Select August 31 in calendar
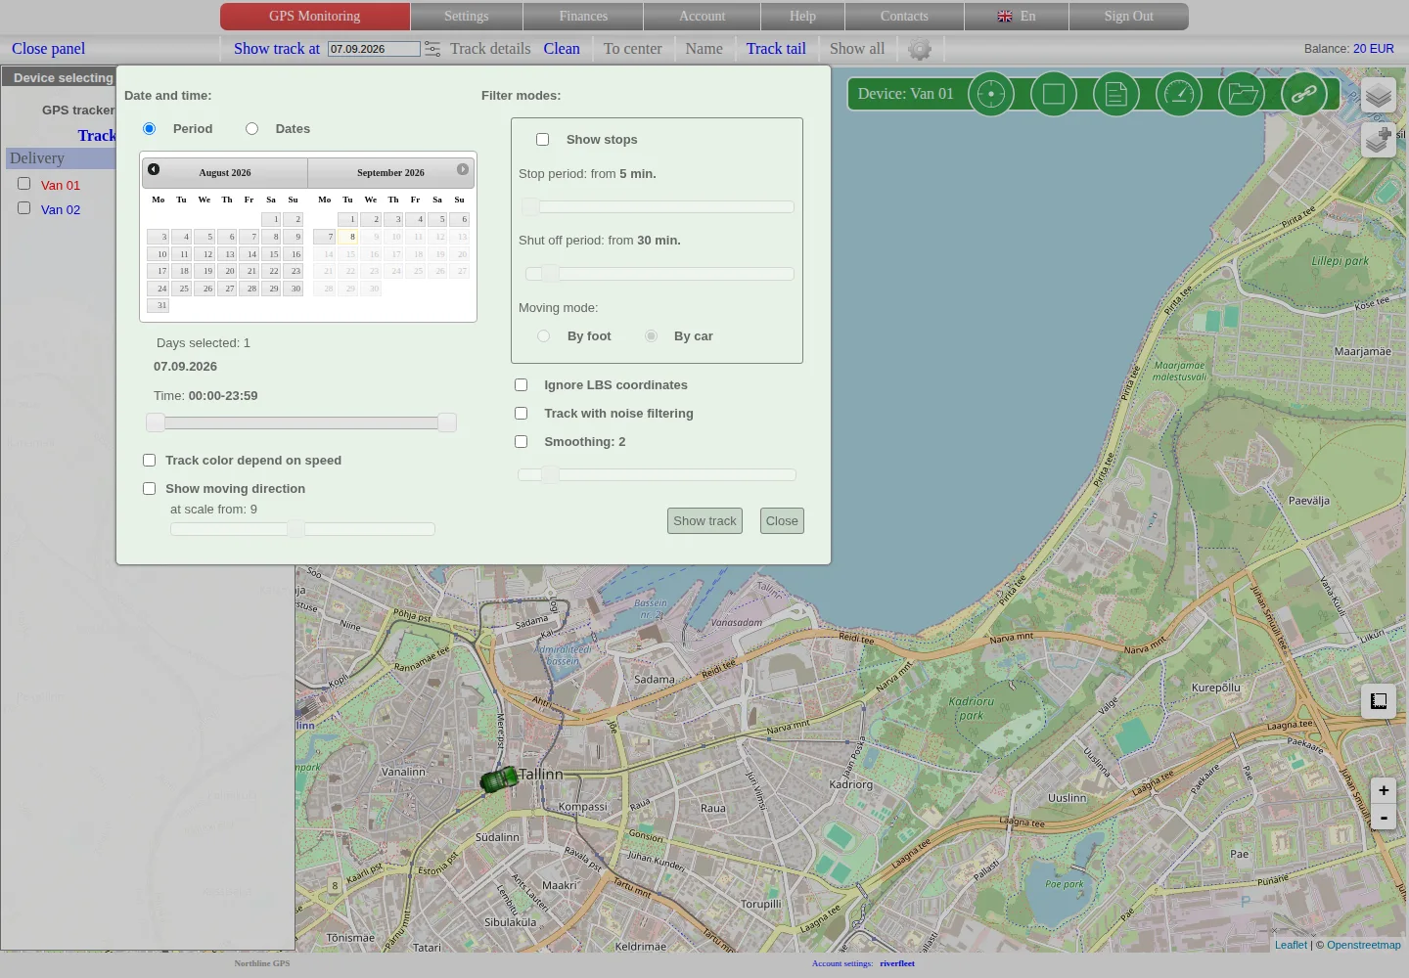Image resolution: width=1409 pixels, height=978 pixels. (159, 305)
